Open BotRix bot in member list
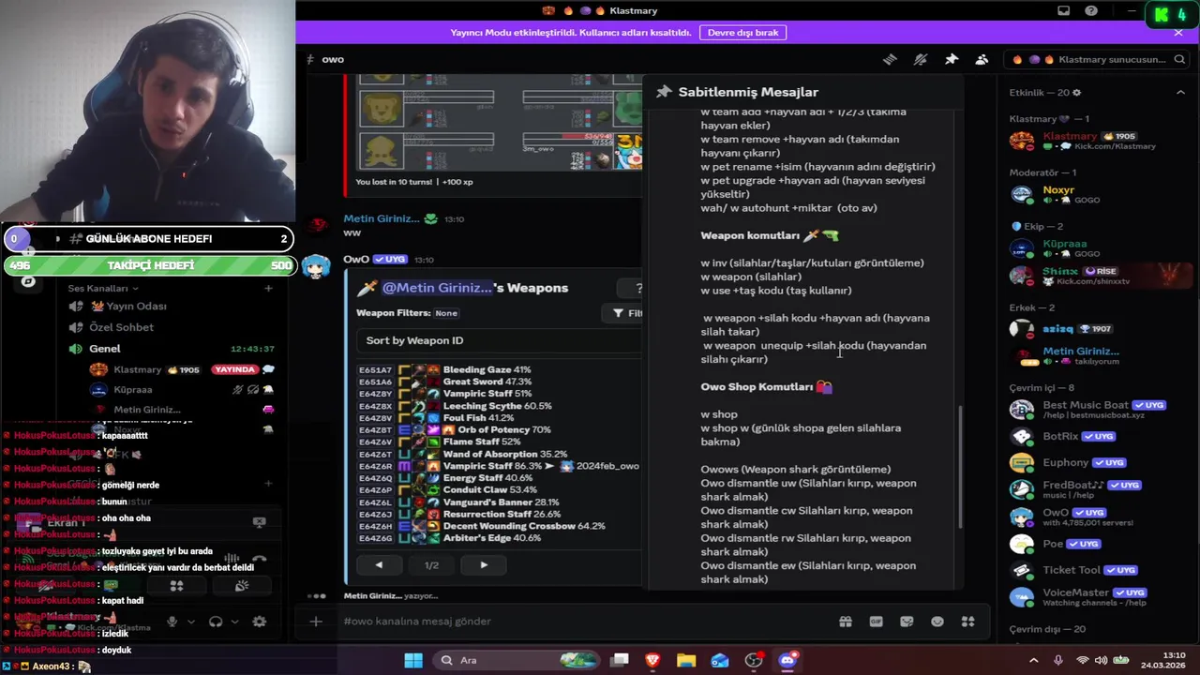 (x=1097, y=436)
